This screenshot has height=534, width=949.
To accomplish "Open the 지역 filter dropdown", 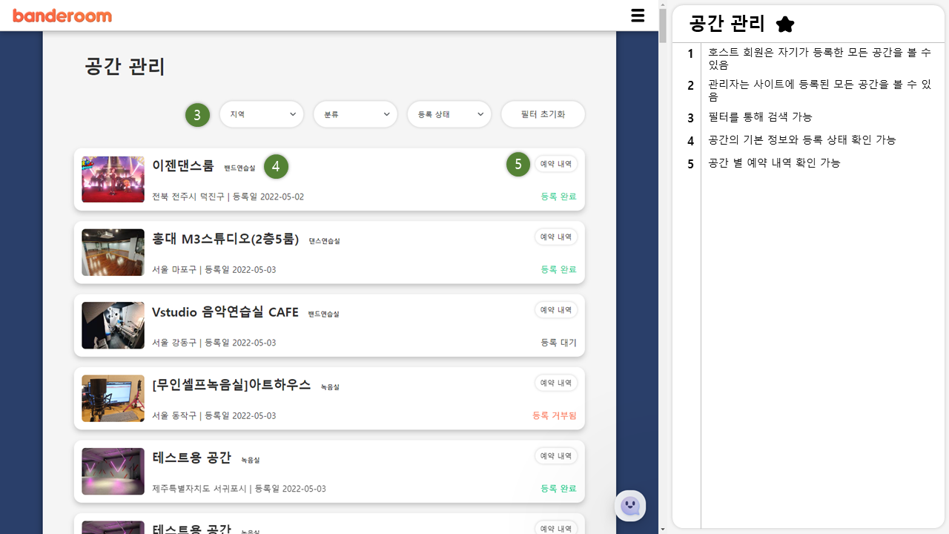I will pyautogui.click(x=261, y=114).
